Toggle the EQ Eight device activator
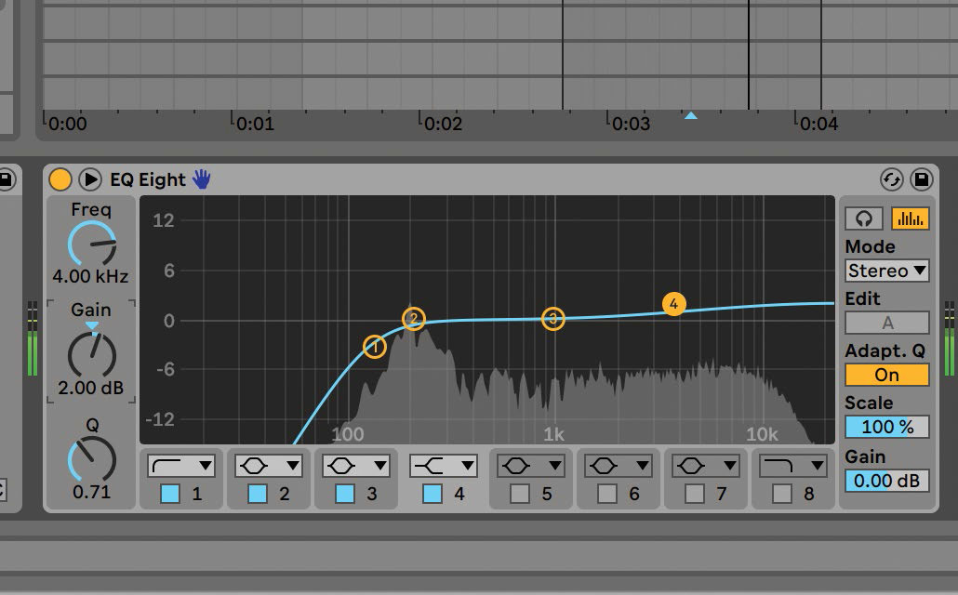958x595 pixels. coord(60,179)
